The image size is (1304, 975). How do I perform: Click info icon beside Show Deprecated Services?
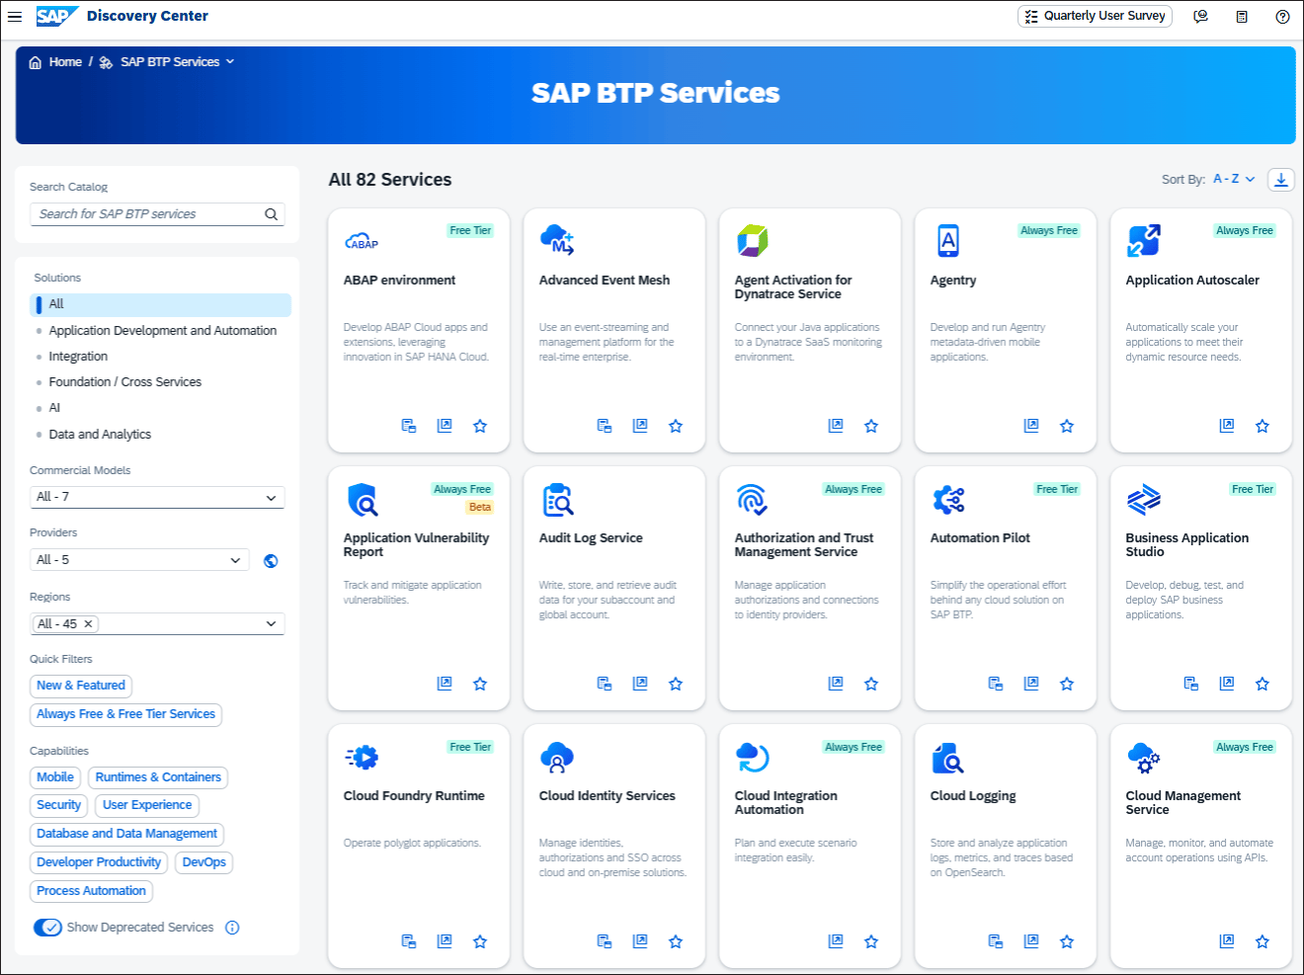tap(232, 928)
